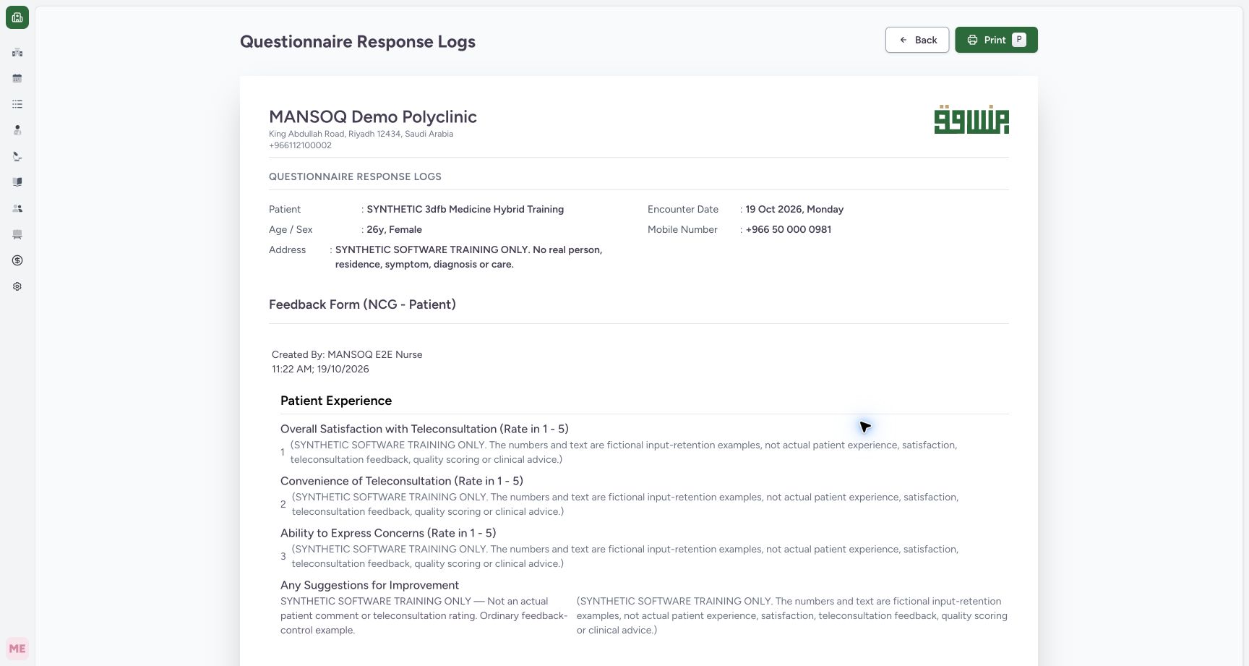Click patient name 'SYNTHETIC 3dfb Medicine Hybrid Training'
Image resolution: width=1249 pixels, height=666 pixels.
tap(465, 209)
